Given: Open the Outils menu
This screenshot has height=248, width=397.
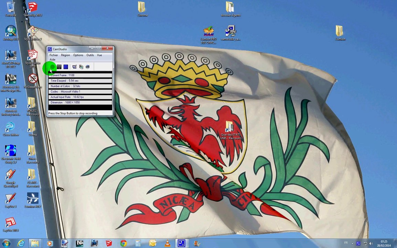Looking at the screenshot, I should point(90,55).
